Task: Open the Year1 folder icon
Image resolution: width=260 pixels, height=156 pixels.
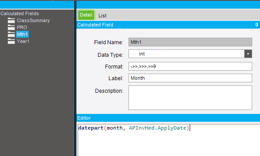Action: click(x=11, y=41)
